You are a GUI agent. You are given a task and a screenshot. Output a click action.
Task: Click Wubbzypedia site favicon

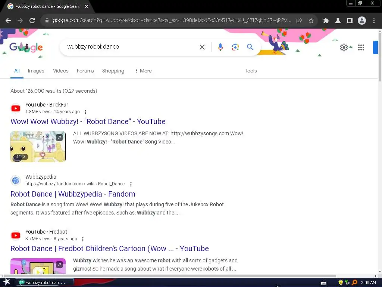[x=16, y=180]
